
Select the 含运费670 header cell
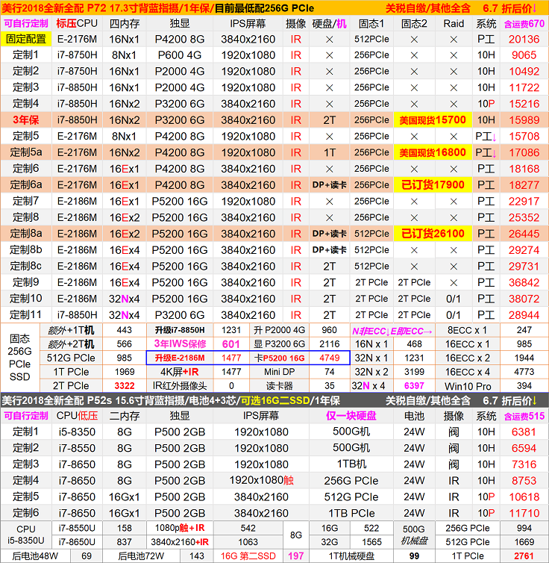point(524,23)
